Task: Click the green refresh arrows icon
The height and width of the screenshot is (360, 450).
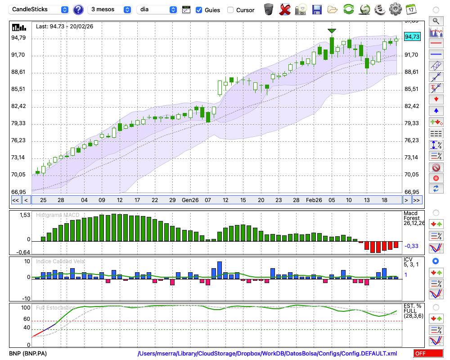Action: pyautogui.click(x=348, y=9)
